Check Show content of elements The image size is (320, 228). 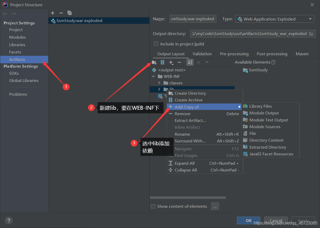pyautogui.click(x=153, y=206)
